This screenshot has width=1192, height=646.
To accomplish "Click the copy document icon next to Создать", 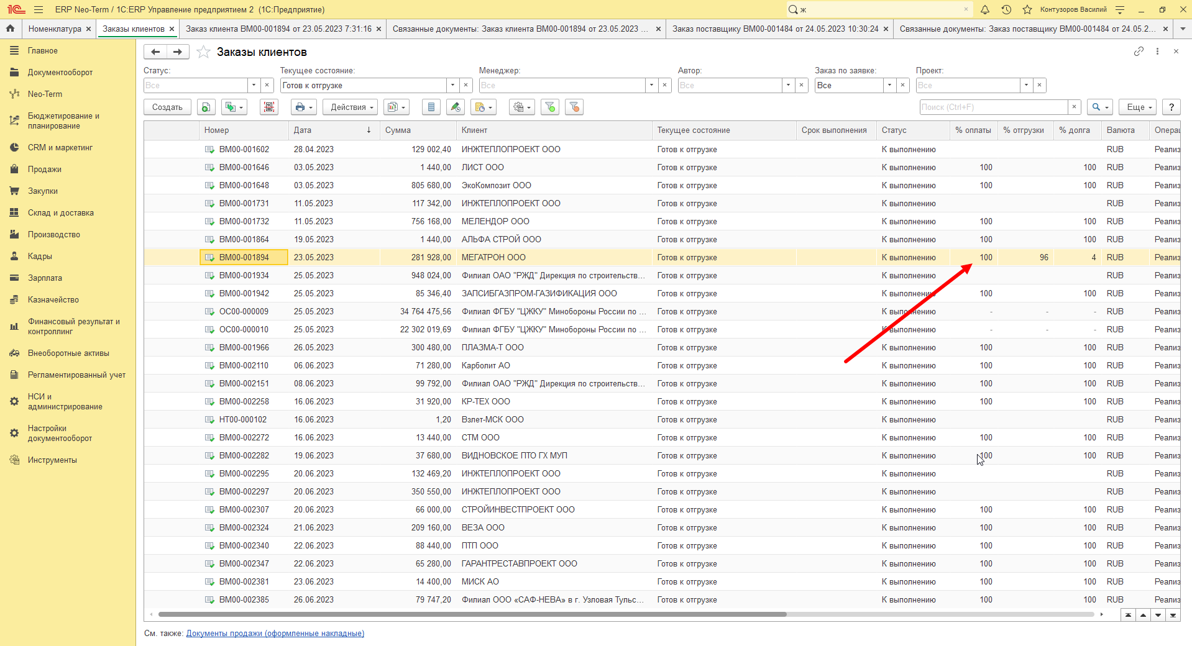I will point(206,107).
